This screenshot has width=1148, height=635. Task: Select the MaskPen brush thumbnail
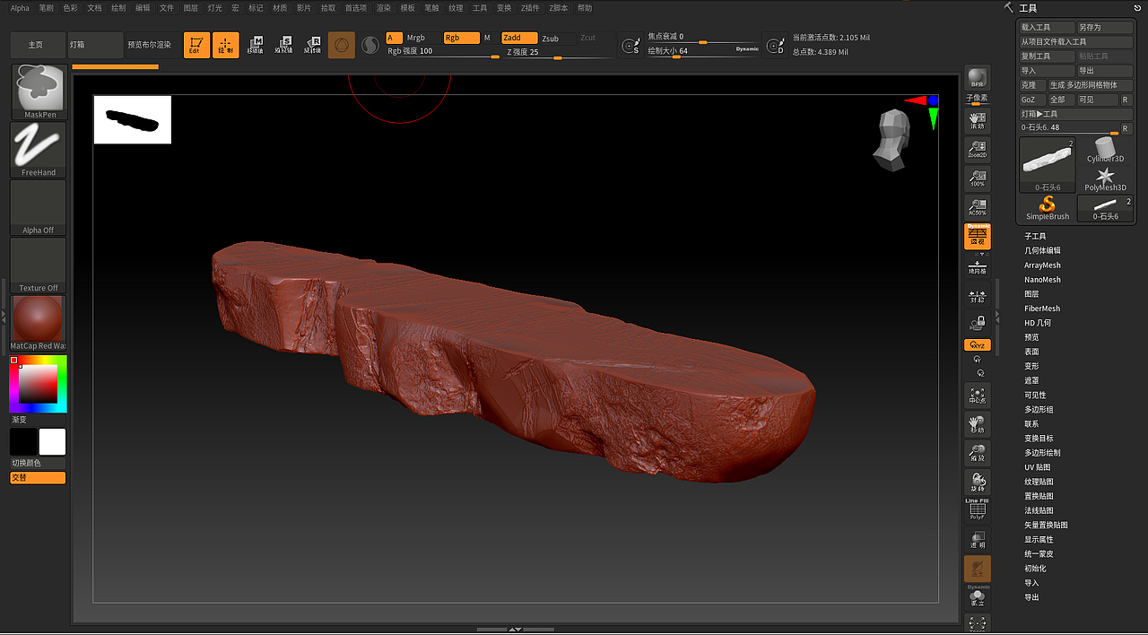point(39,91)
